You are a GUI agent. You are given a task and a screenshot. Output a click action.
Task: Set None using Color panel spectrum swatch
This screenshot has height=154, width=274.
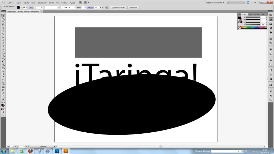[x=239, y=28]
